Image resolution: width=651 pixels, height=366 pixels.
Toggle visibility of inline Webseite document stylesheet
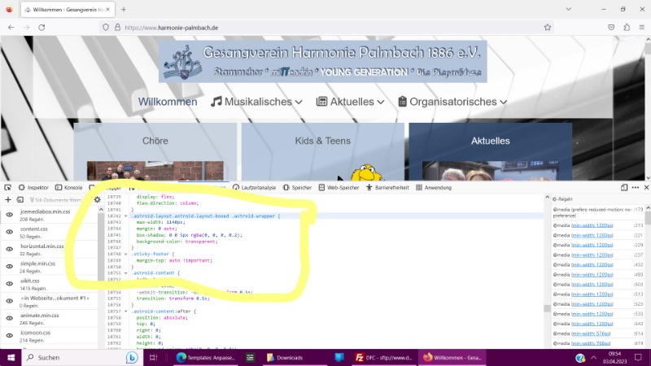(x=10, y=301)
